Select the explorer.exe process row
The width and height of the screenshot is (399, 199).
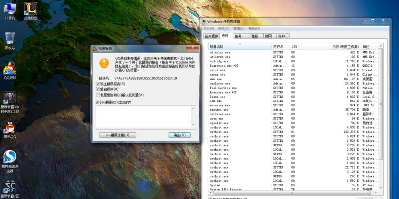pyautogui.click(x=293, y=83)
